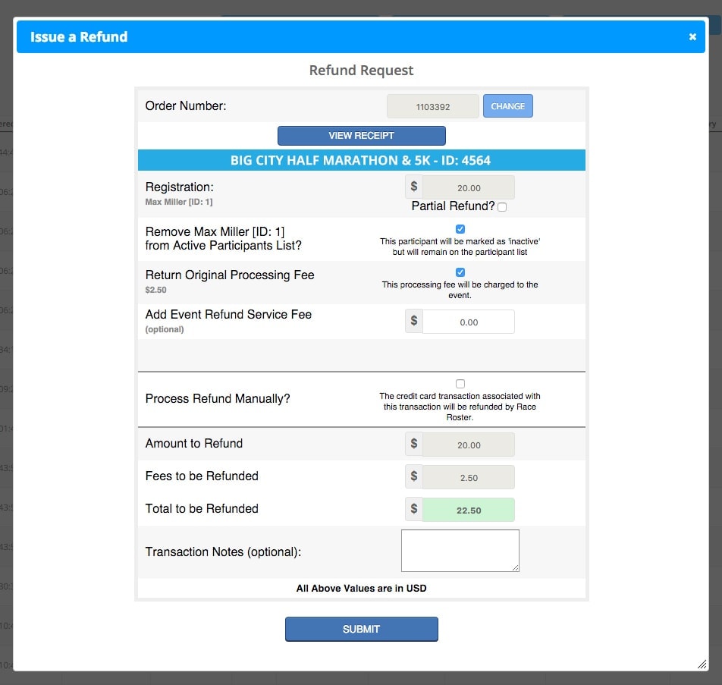
Task: Click the dollar icon beside Registration amount
Action: [414, 187]
